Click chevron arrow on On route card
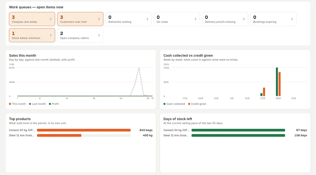The image size is (316, 175). click(x=195, y=19)
